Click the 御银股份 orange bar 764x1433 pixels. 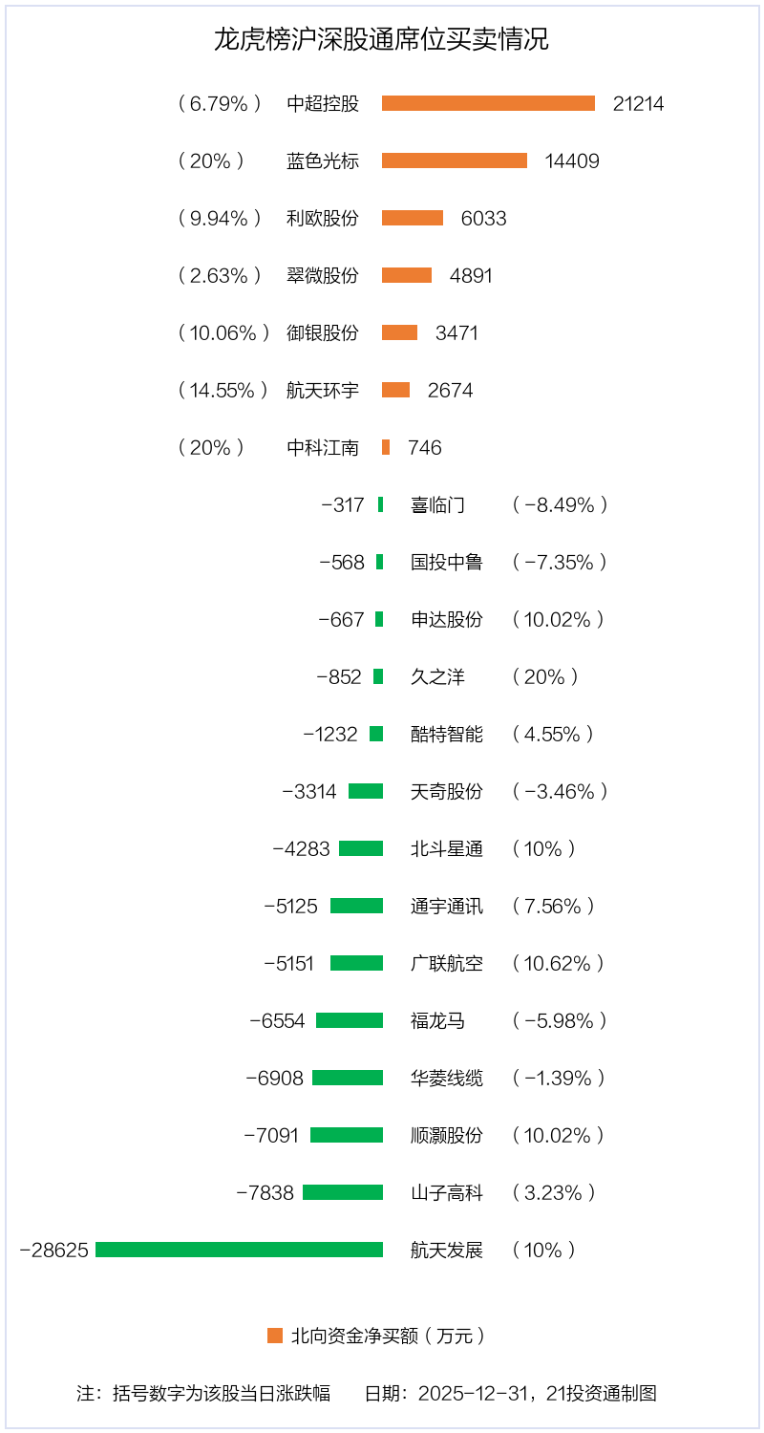tap(399, 332)
